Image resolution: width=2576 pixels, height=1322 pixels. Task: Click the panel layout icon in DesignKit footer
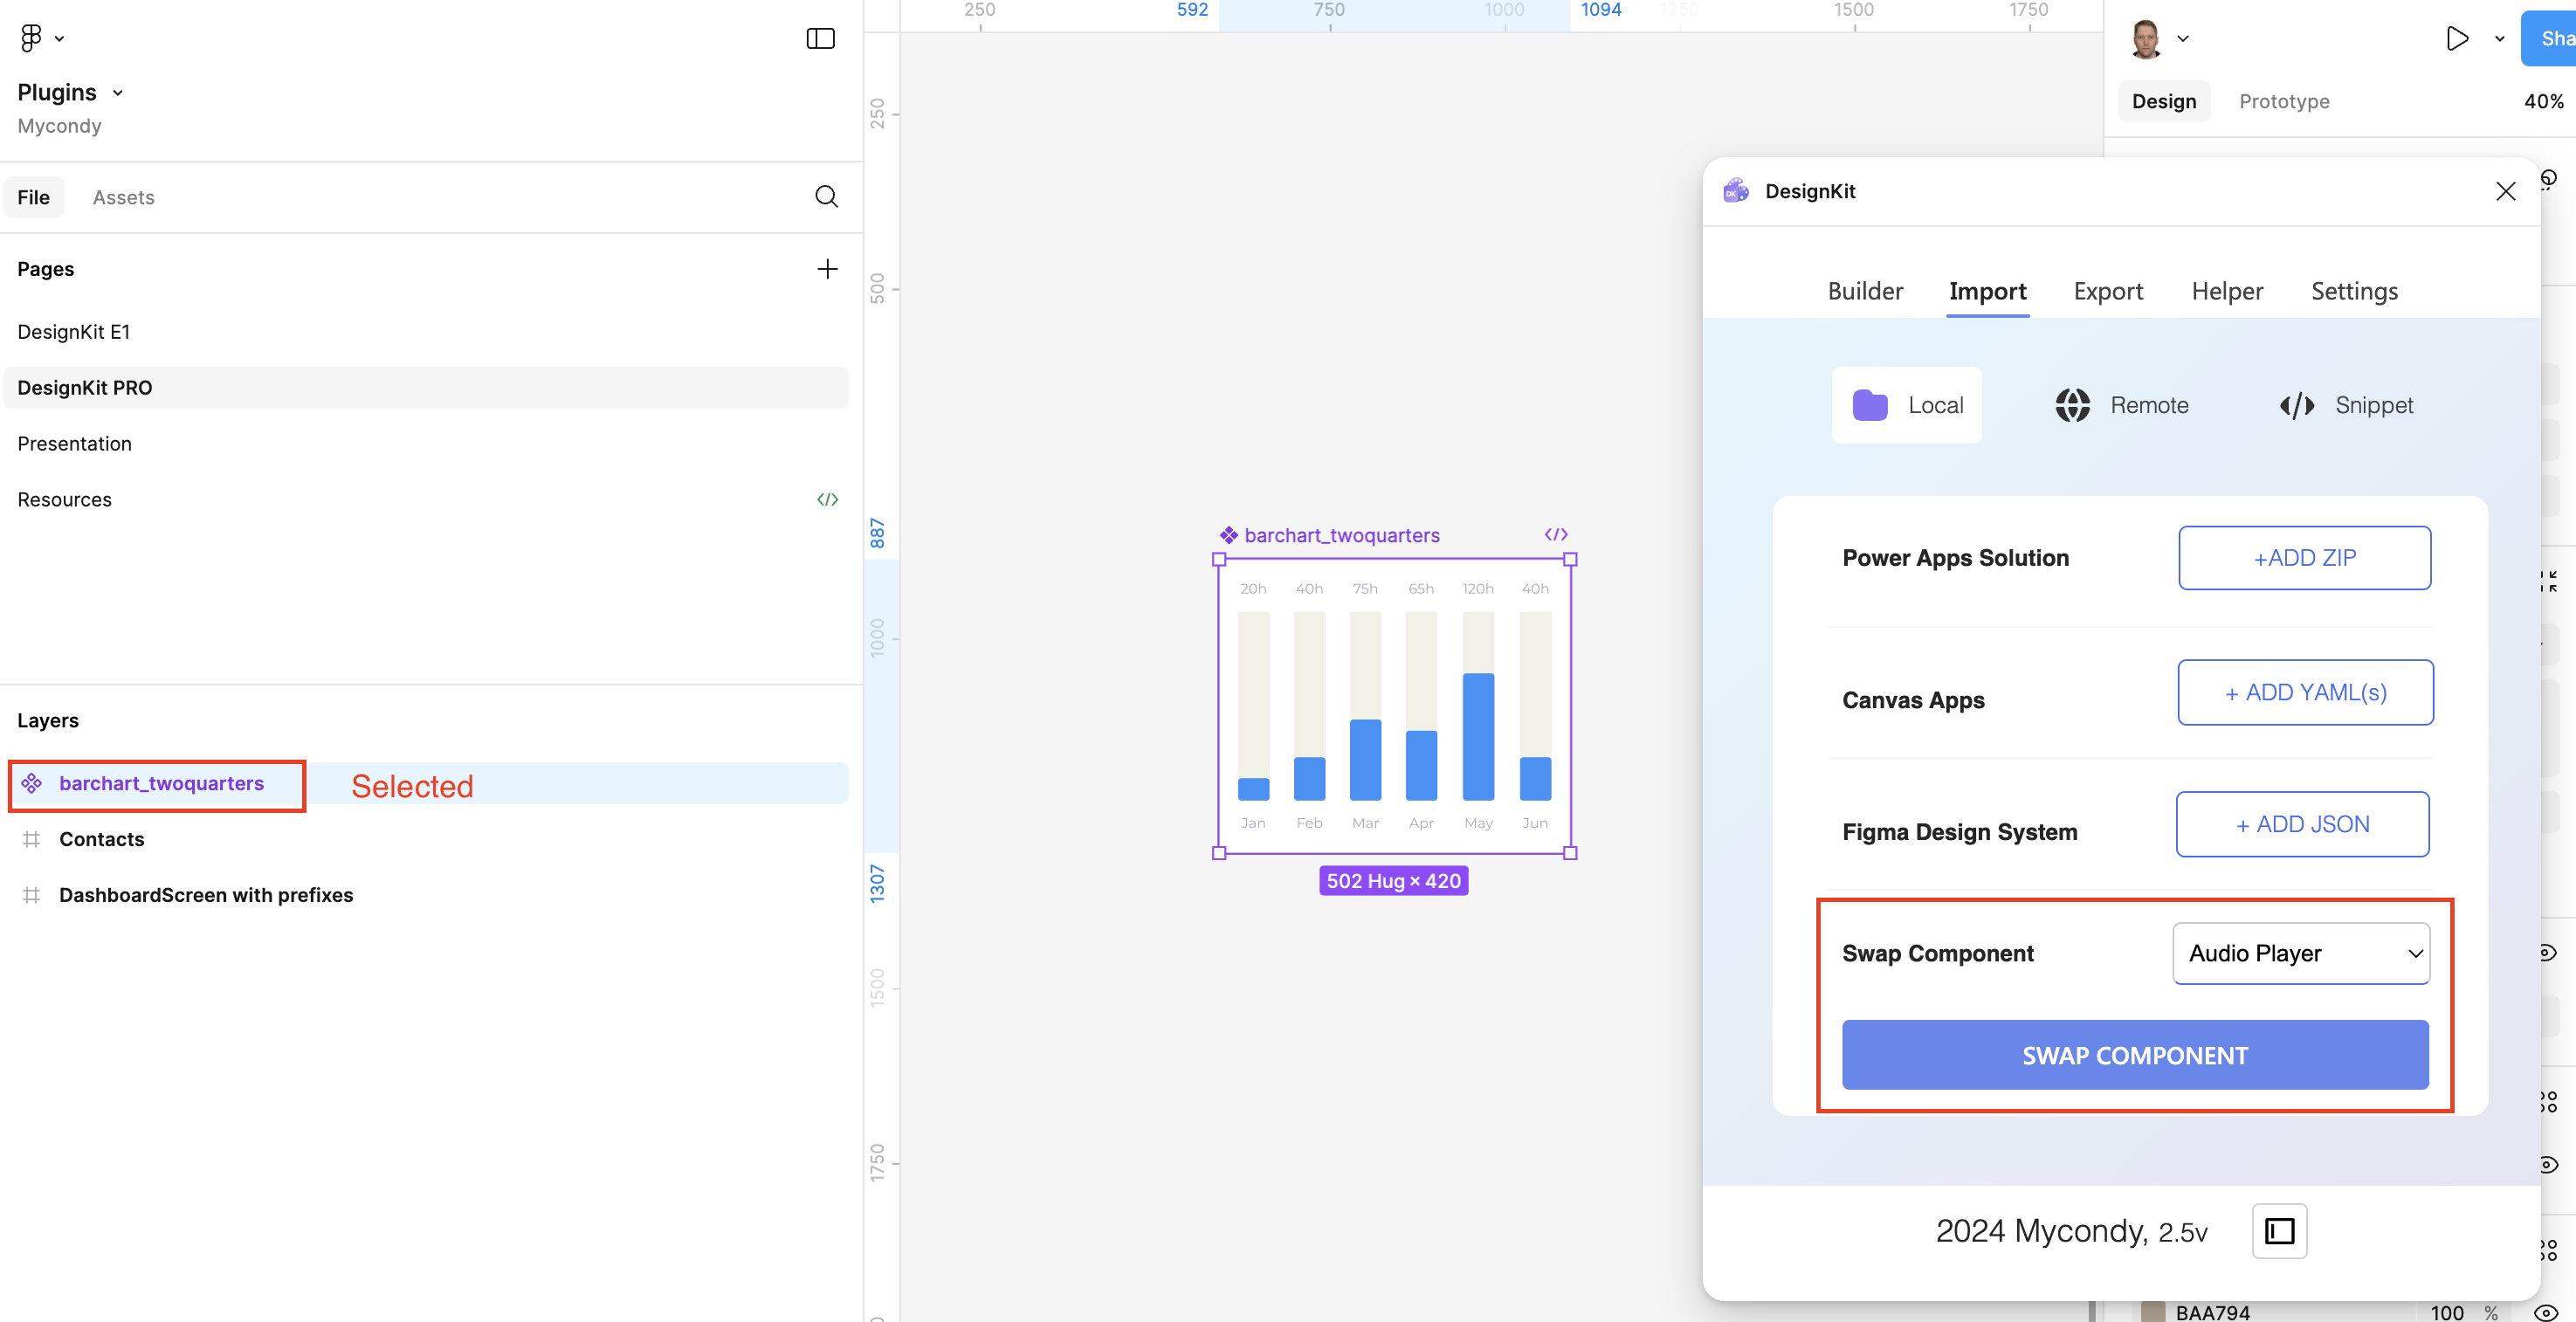click(2279, 1231)
